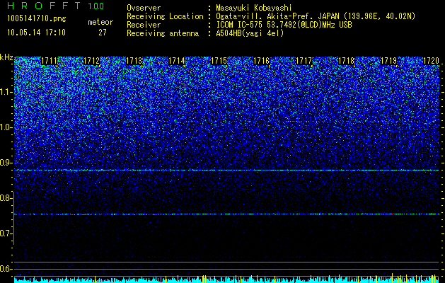The width and height of the screenshot is (445, 283).
Task: Click the 1720 time marker
Action: (431, 61)
